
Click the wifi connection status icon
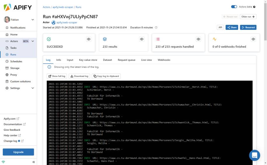tap(3, 162)
